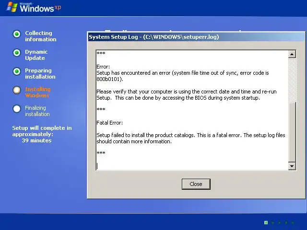Click the 'Finalizing installation' label
This screenshot has height=230, width=307.
pyautogui.click(x=37, y=111)
